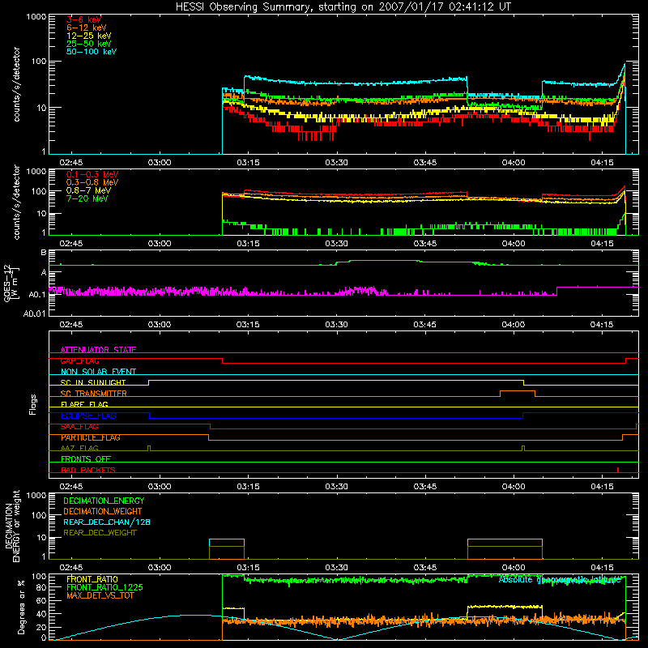
Task: Select the red 3-6 keV legend label
Action: pyautogui.click(x=84, y=19)
